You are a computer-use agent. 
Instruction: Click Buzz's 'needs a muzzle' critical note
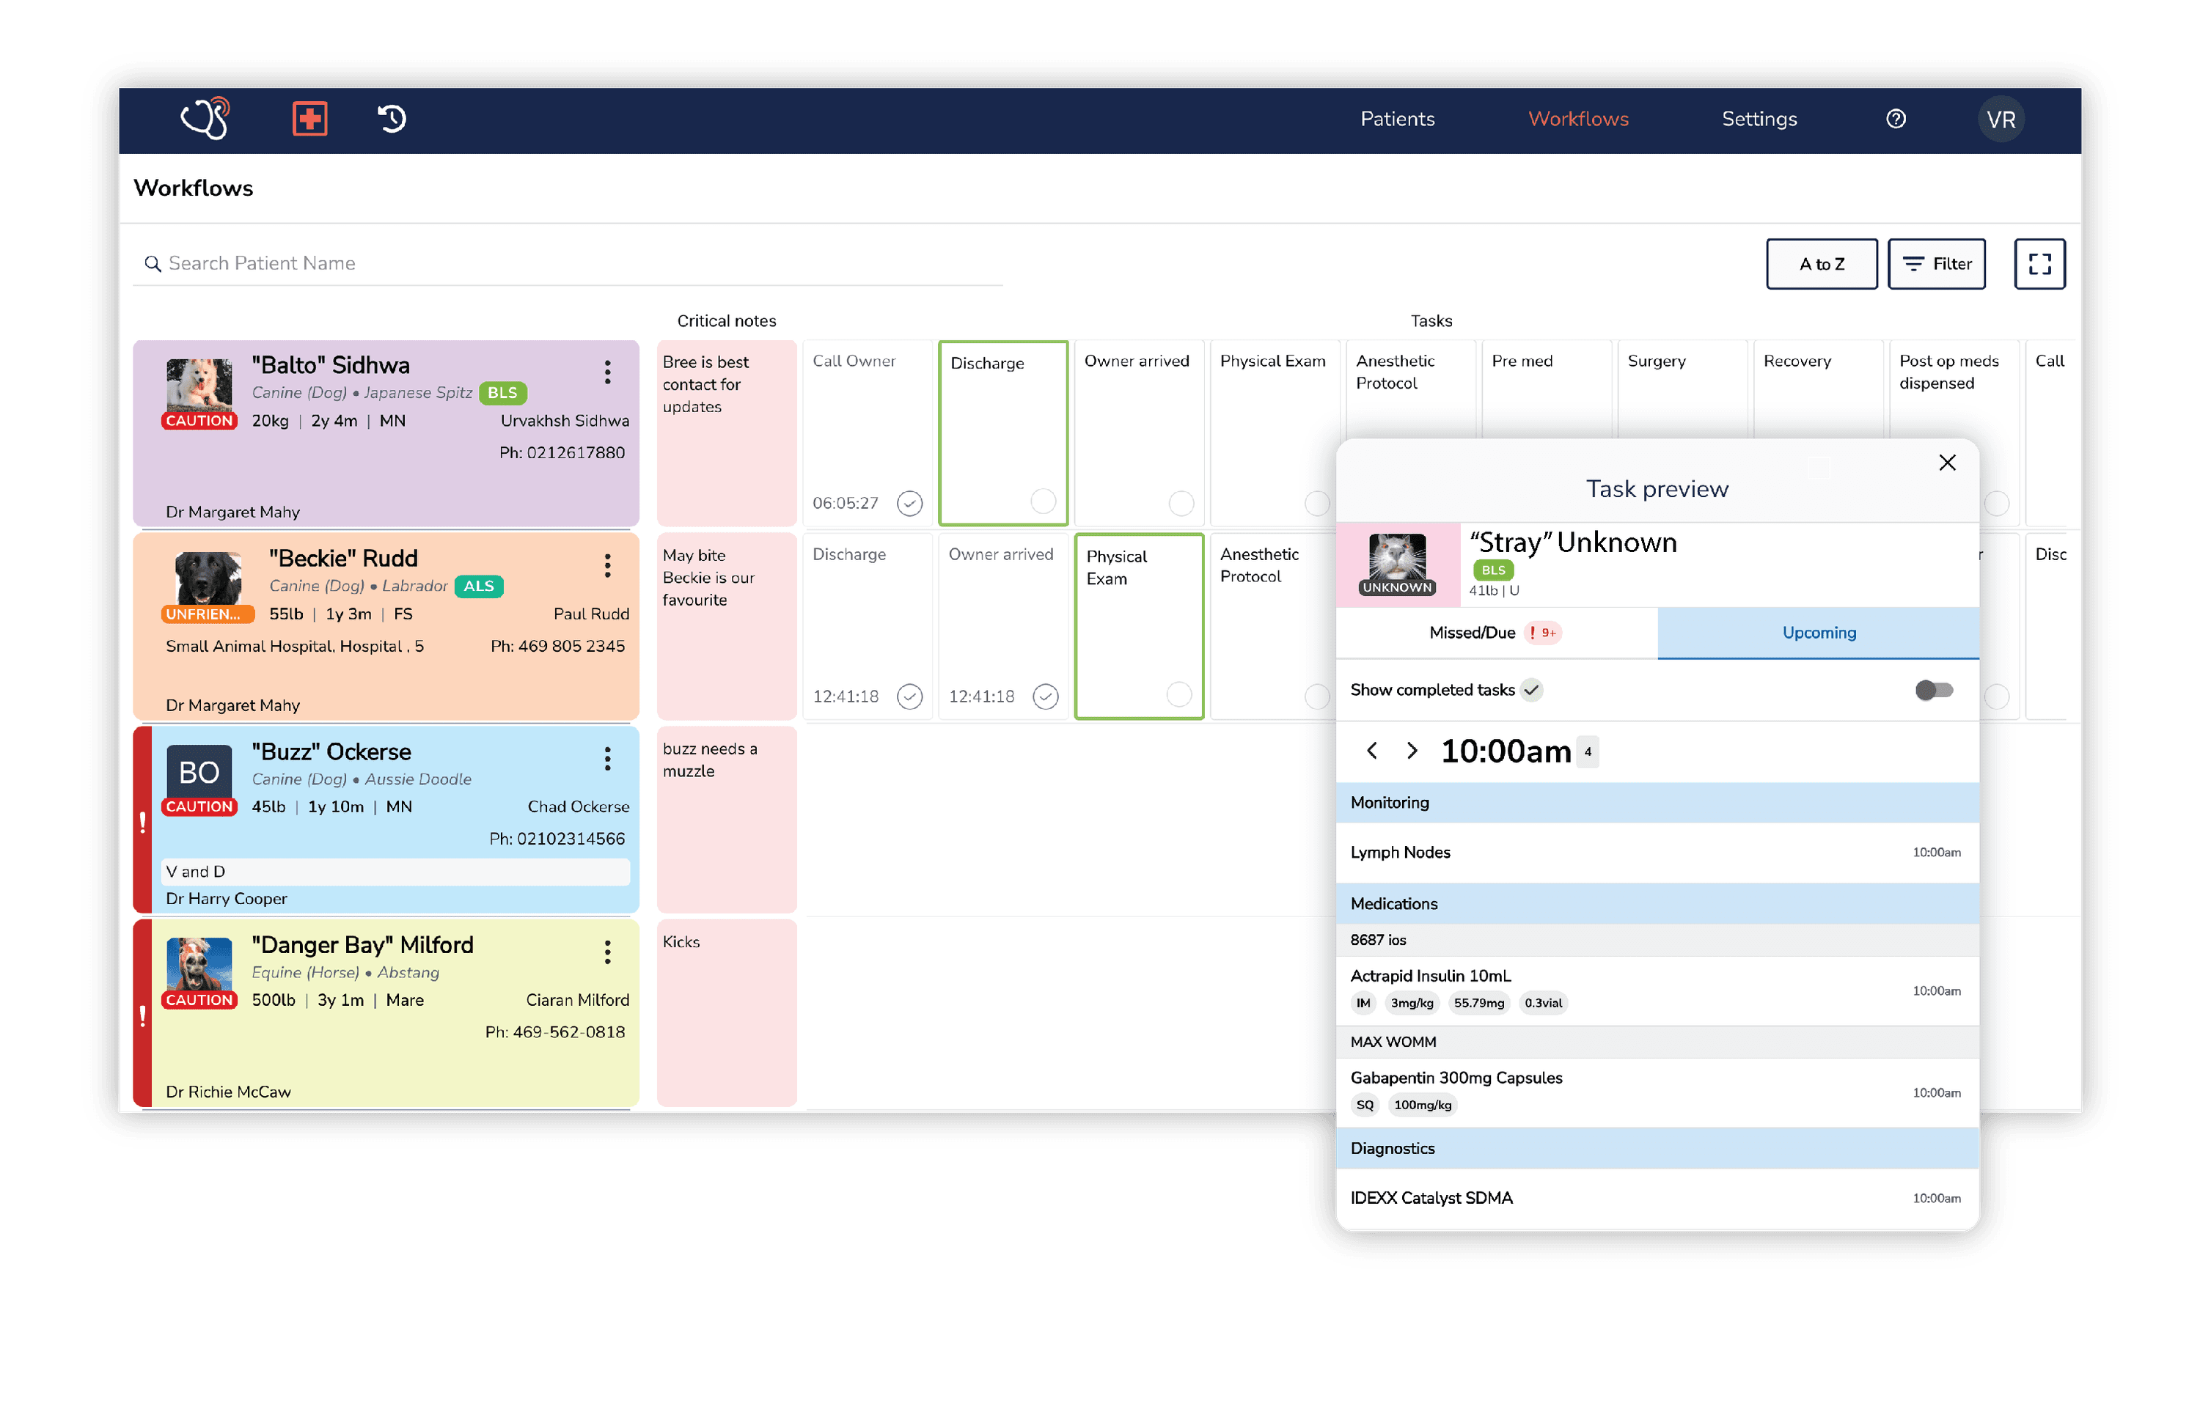tap(726, 820)
